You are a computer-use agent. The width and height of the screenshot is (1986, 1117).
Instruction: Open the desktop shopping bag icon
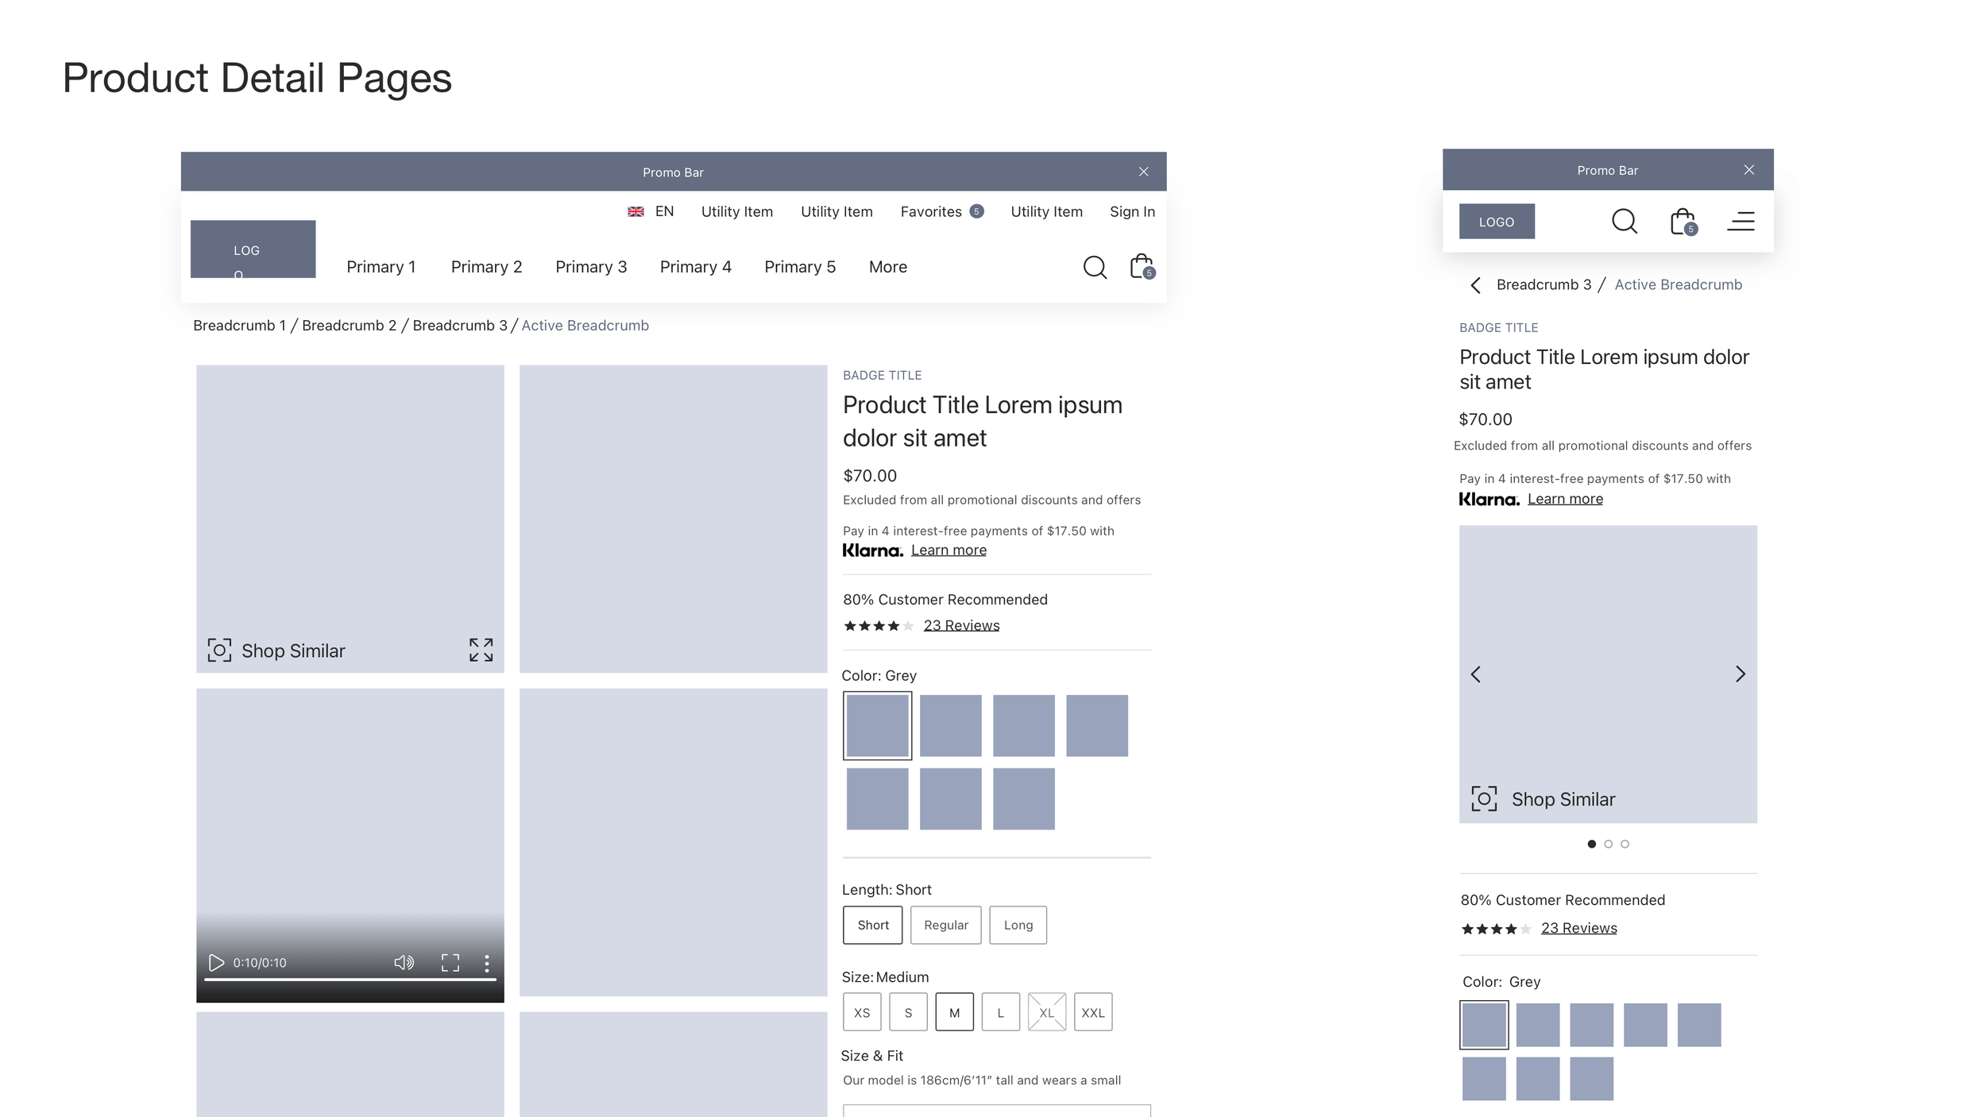[x=1142, y=266]
